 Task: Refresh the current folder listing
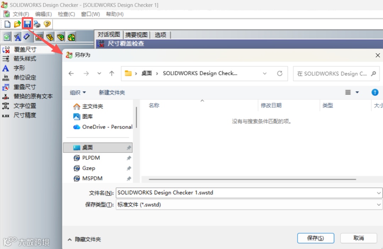click(280, 73)
